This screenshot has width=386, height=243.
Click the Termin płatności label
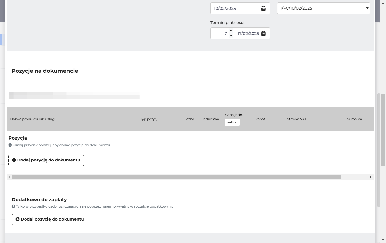tap(227, 23)
